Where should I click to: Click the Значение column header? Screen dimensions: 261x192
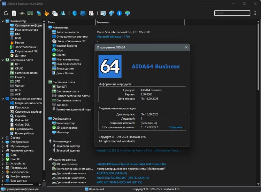tap(103, 22)
